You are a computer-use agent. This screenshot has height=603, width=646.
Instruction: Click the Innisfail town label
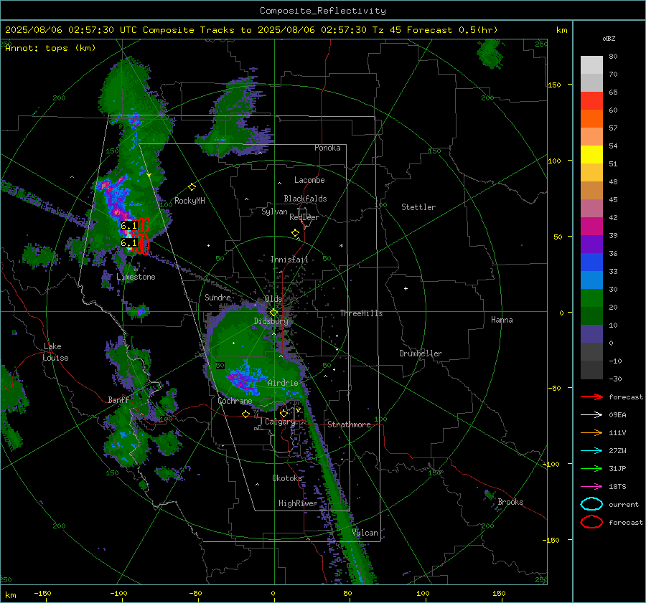click(x=289, y=260)
